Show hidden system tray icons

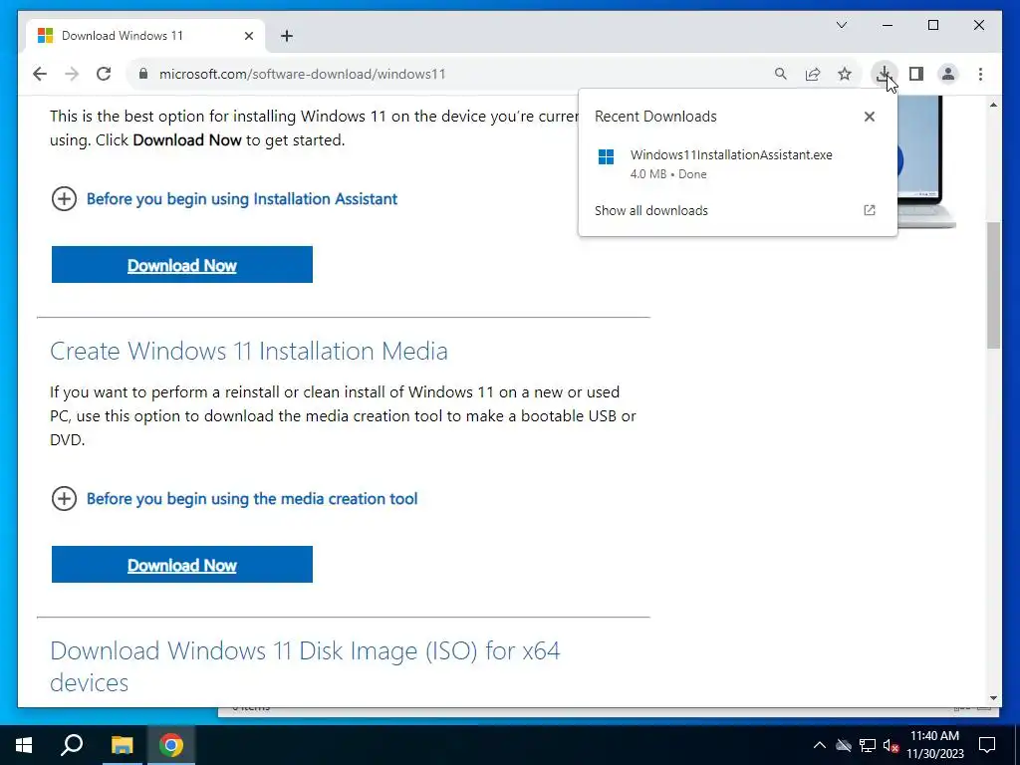click(820, 745)
